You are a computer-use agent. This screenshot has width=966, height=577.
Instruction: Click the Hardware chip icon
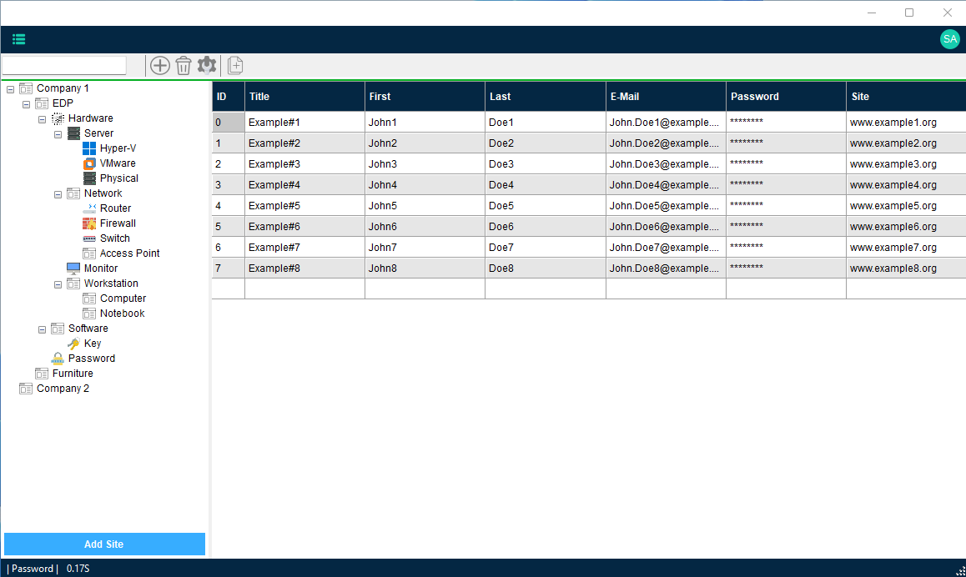click(58, 118)
